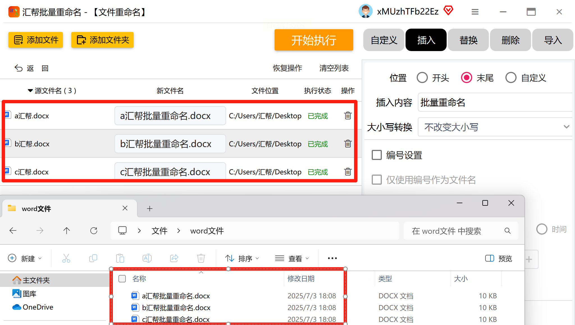
Task: Click the search magnifier in Explorer
Action: (507, 231)
